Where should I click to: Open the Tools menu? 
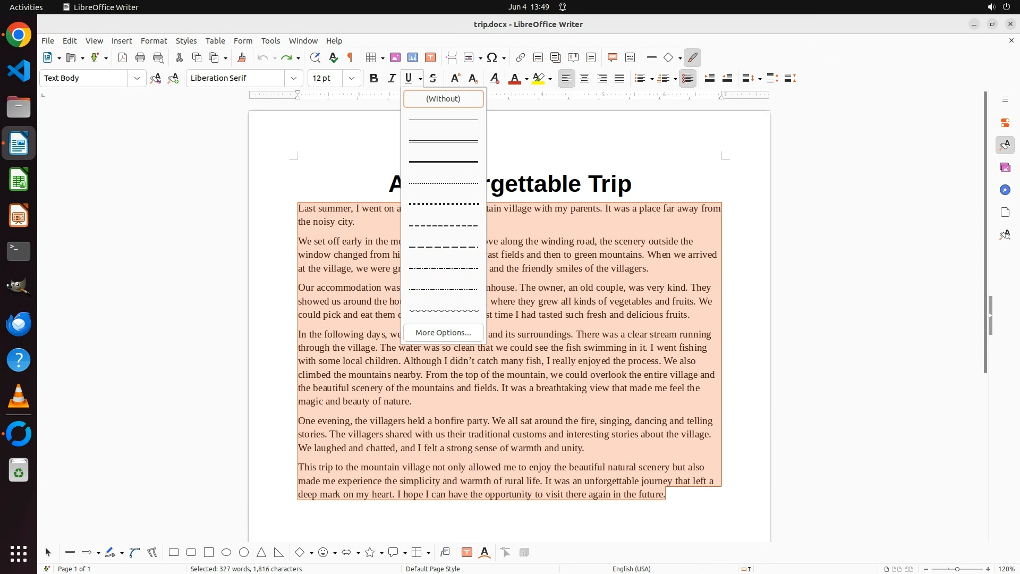pos(270,41)
